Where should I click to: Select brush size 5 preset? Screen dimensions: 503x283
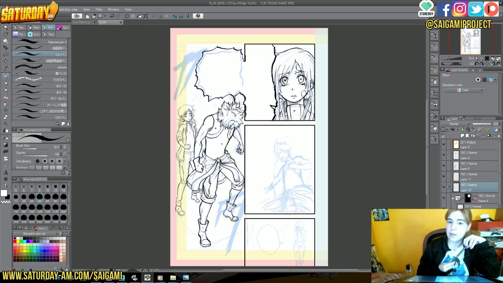[16, 187]
